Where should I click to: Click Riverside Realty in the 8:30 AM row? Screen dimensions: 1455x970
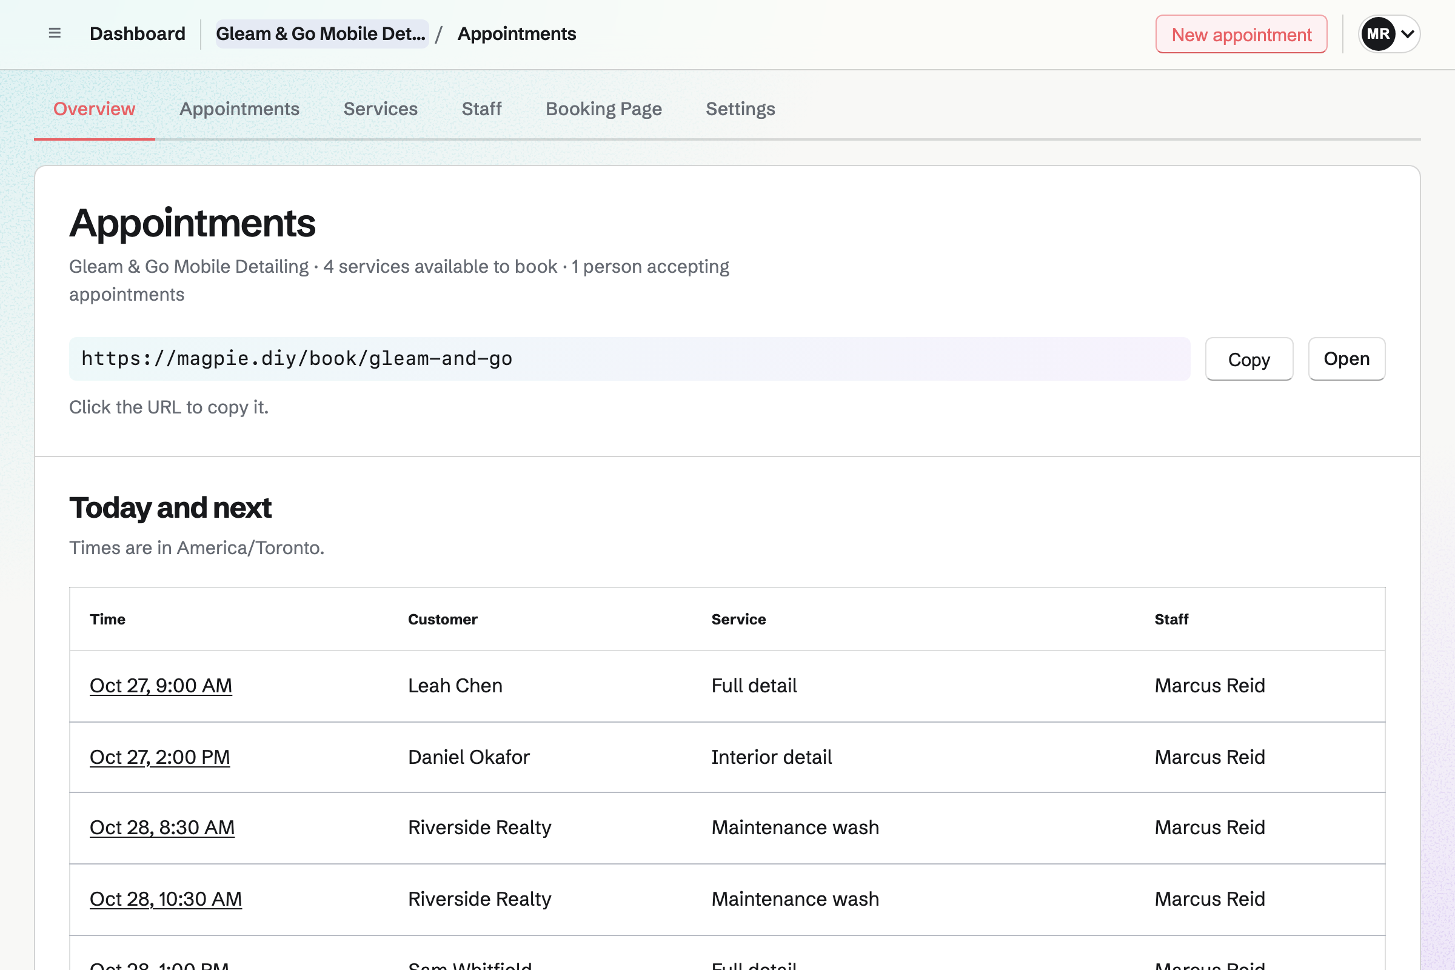tap(480, 828)
